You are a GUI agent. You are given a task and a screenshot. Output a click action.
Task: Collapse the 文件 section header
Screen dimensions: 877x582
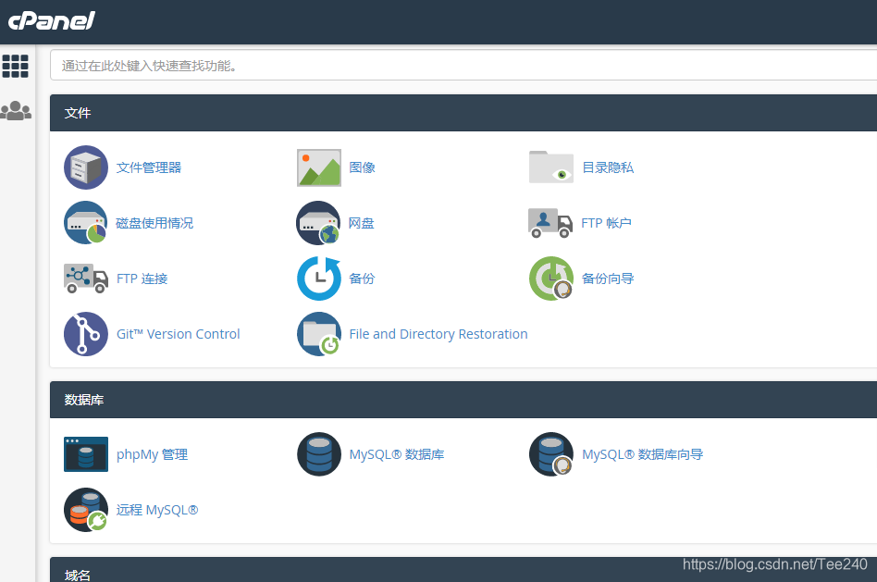click(463, 113)
